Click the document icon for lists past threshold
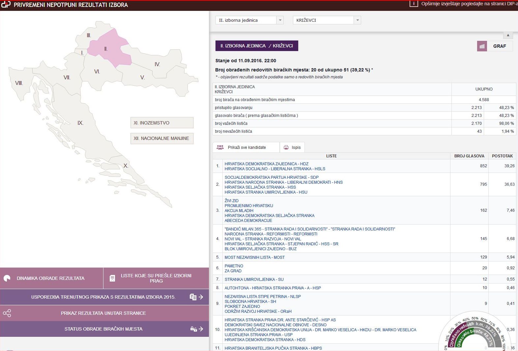The height and width of the screenshot is (351, 518). [x=112, y=278]
